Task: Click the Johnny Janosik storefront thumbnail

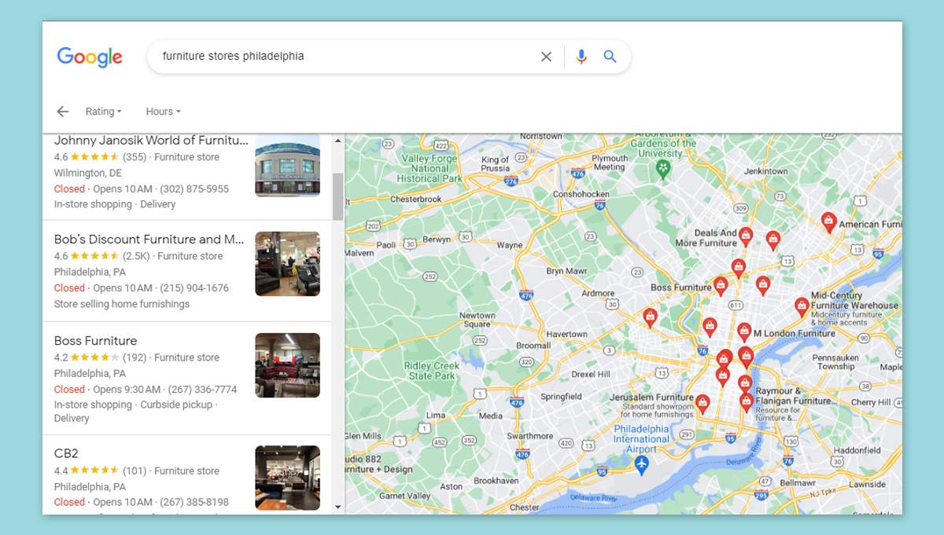Action: tap(287, 167)
